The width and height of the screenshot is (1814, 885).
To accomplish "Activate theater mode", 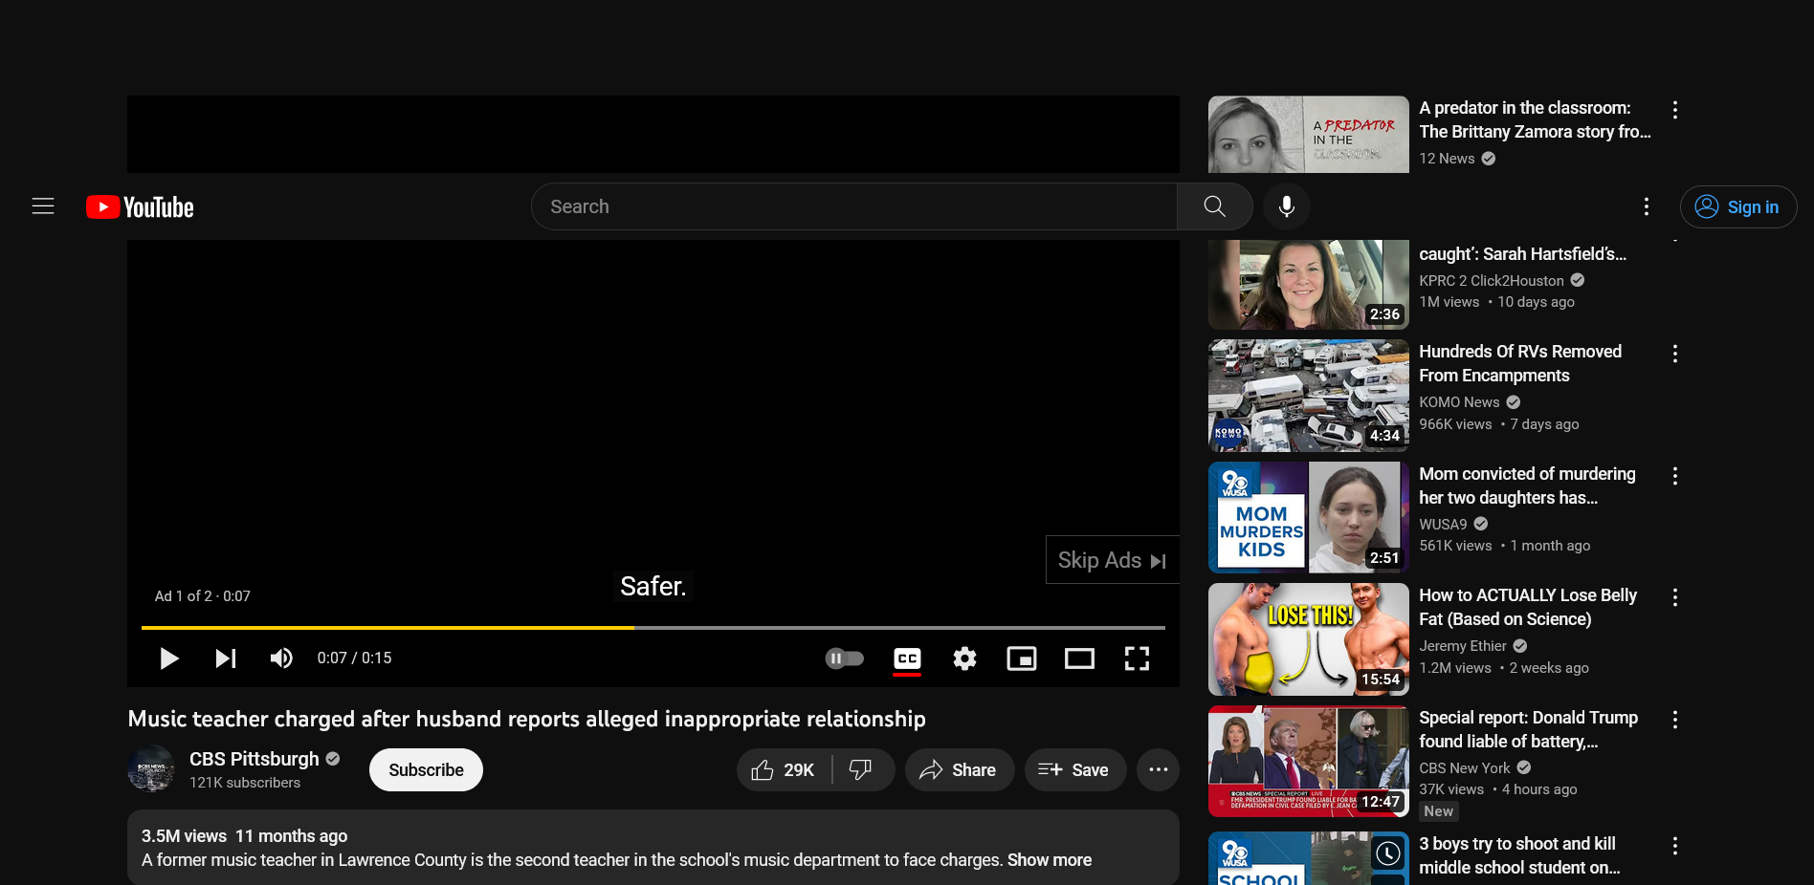I will (1078, 658).
